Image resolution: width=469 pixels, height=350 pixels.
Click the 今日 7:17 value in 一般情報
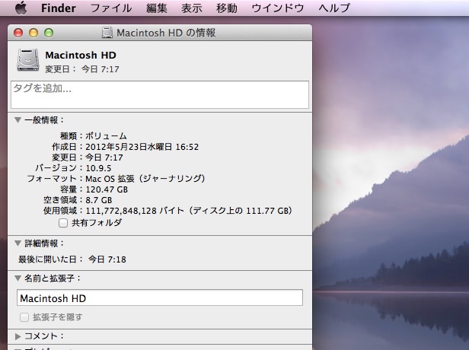pos(104,157)
